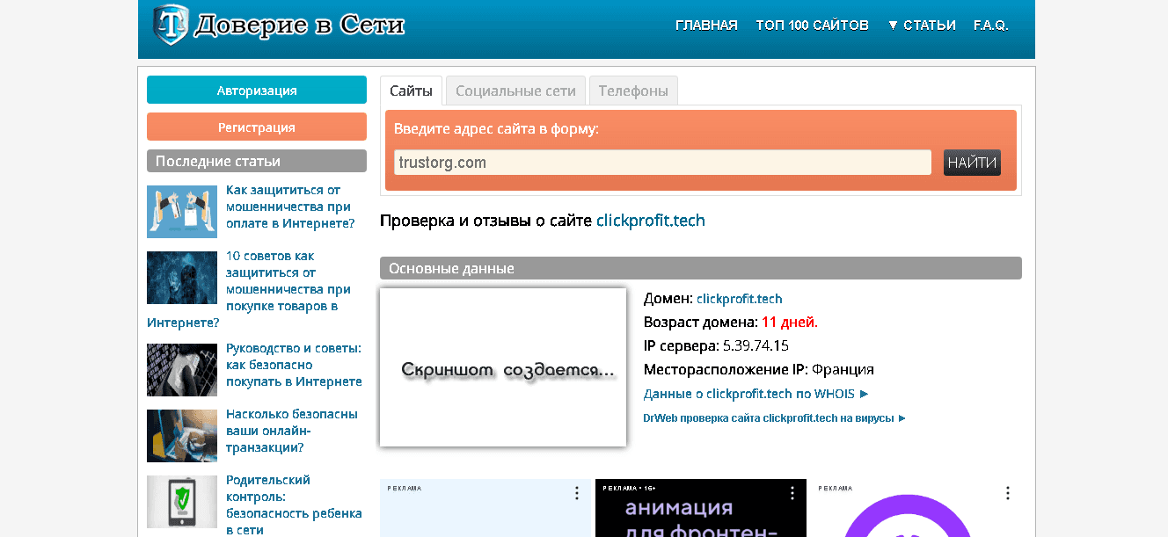
Task: Click the «Авторизация» button
Action: [256, 89]
